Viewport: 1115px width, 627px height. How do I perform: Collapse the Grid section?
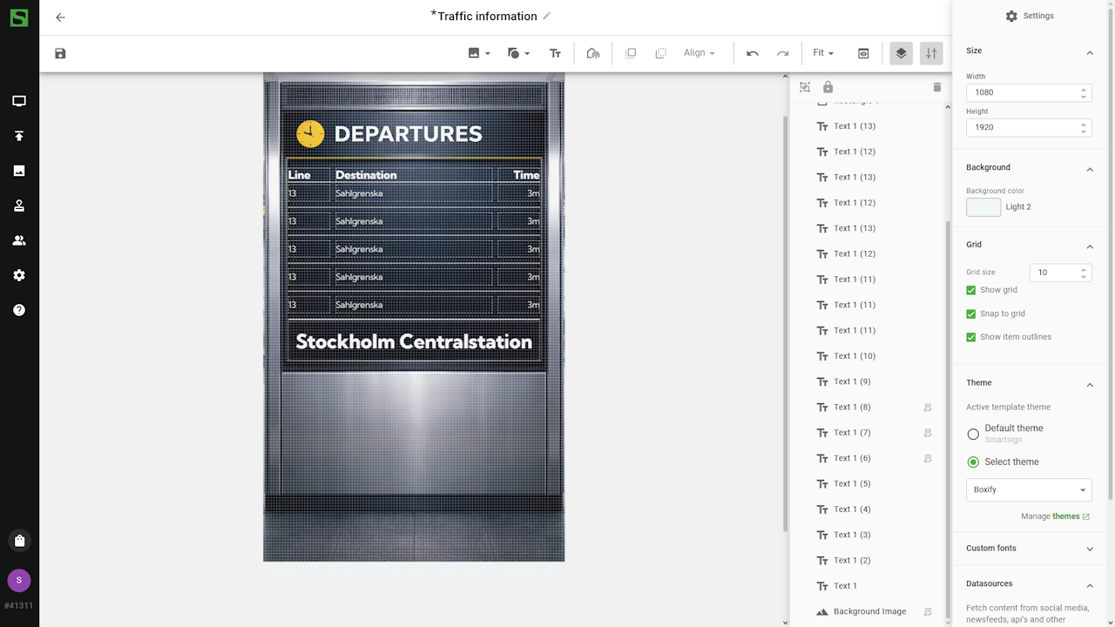coord(1090,246)
